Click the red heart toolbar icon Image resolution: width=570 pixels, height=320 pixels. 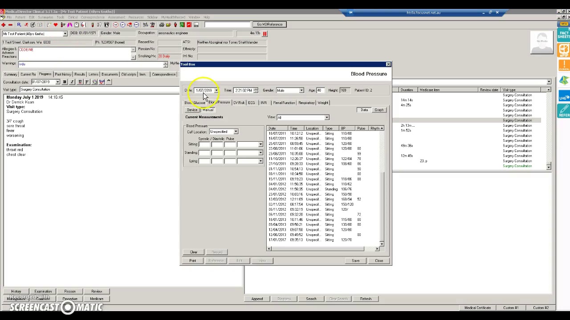(56, 24)
